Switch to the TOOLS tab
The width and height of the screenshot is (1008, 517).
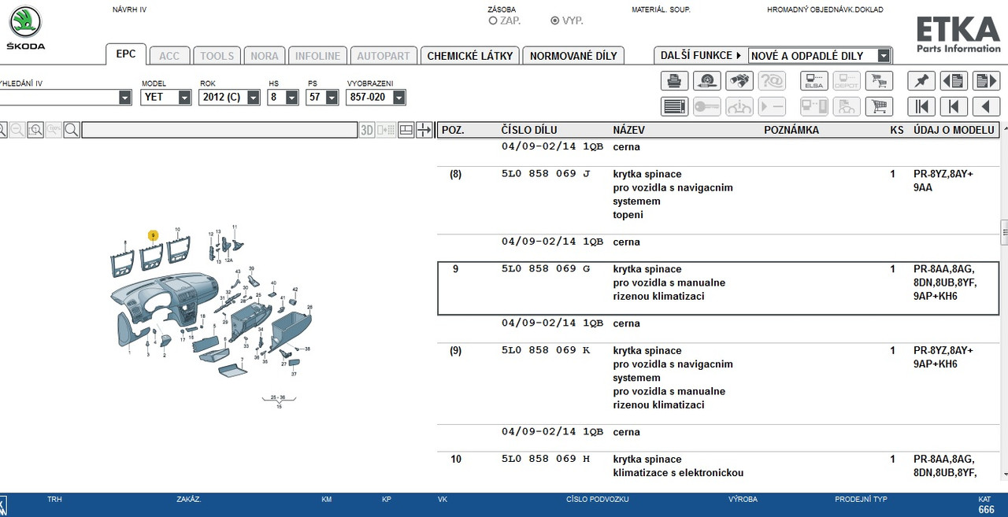[217, 56]
